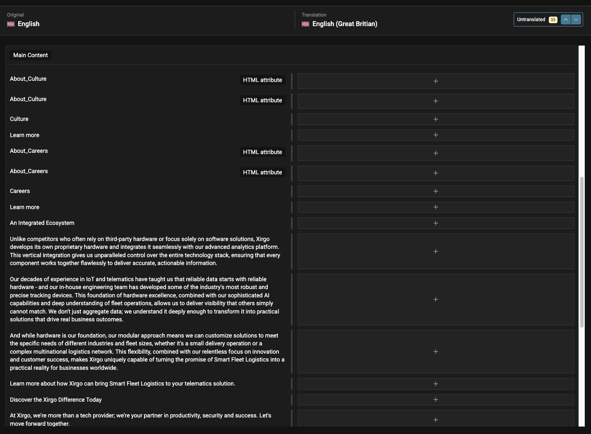Click the 'Translation' header label
Screen dimensions: 591x434
point(314,15)
